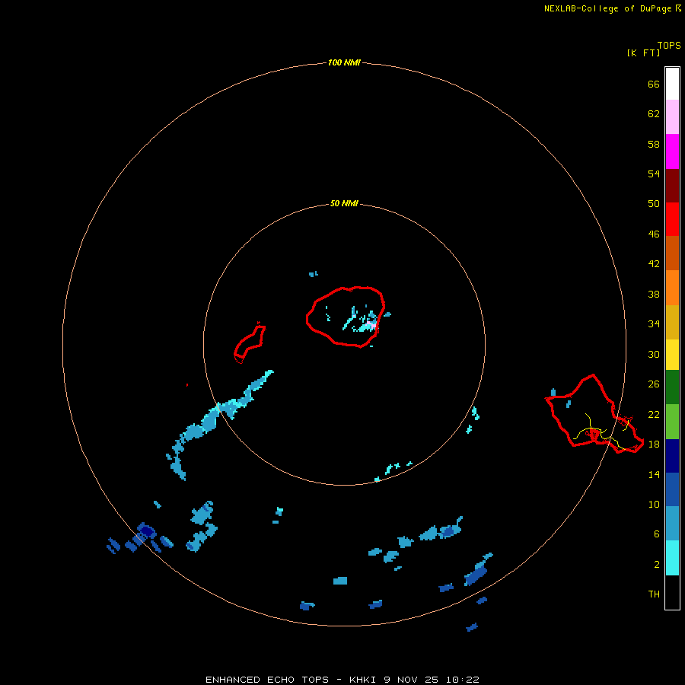This screenshot has height=685, width=685.
Task: Click the dark red 54 kft legend swatch
Action: (672, 185)
